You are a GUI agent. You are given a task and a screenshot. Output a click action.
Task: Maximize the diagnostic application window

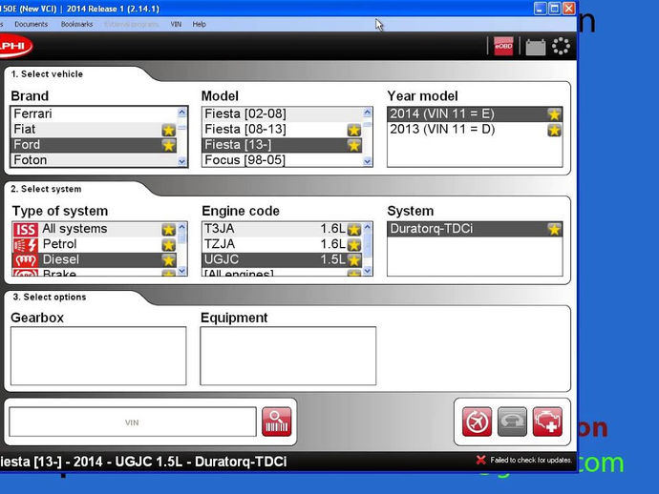click(554, 8)
